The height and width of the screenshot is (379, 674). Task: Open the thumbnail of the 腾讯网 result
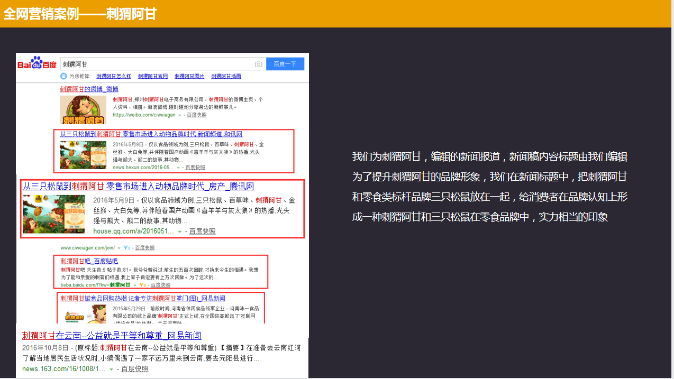coord(54,214)
